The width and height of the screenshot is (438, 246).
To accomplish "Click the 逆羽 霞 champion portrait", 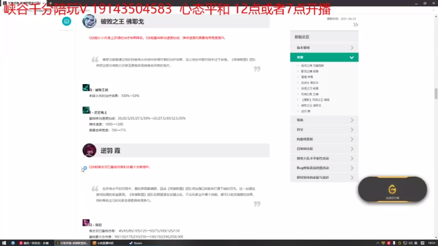I will [90, 150].
